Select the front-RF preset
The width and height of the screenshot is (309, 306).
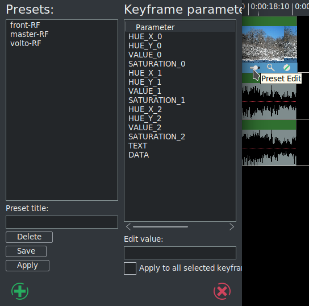point(25,25)
